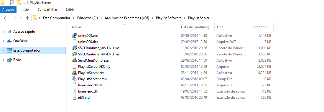Click the SSCERuntime_x86-ENU.msi package icon
The width and height of the screenshot is (324, 112).
point(74,48)
